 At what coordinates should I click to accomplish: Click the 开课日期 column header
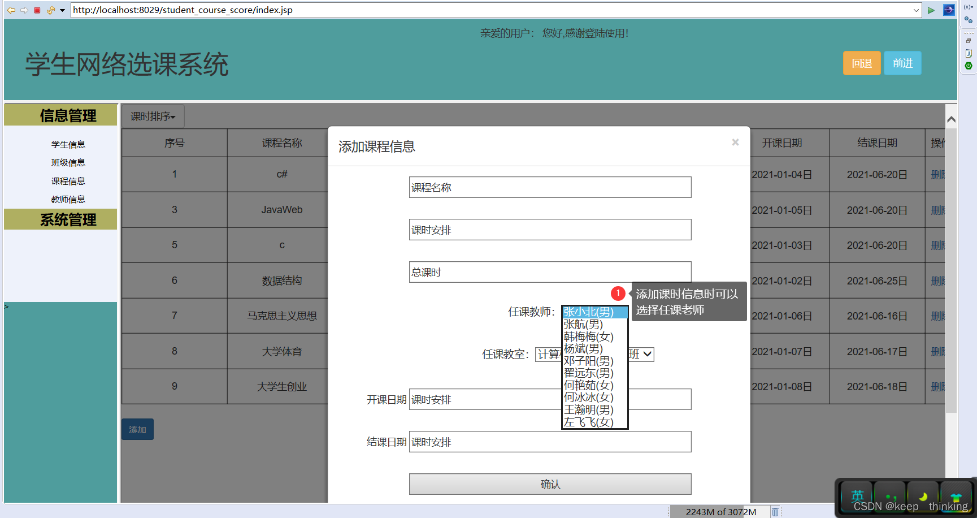click(782, 143)
